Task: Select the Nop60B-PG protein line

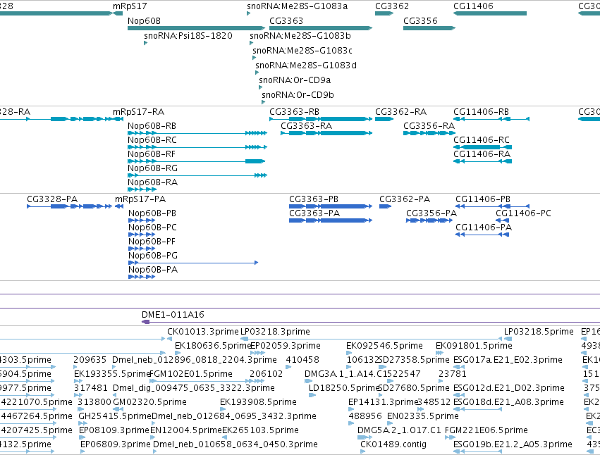Action: (193, 263)
